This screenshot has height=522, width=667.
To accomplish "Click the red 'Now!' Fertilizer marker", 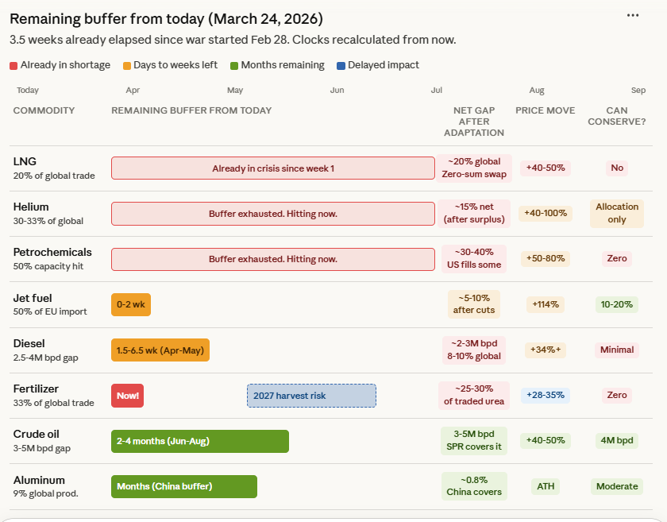I will pos(127,396).
